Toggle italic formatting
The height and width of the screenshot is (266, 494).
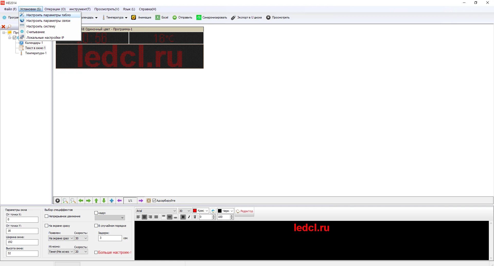point(189,217)
